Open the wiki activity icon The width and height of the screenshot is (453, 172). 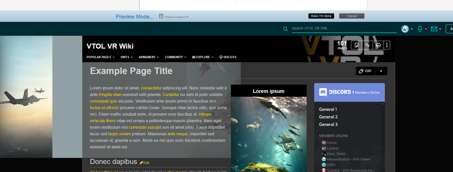367,45
